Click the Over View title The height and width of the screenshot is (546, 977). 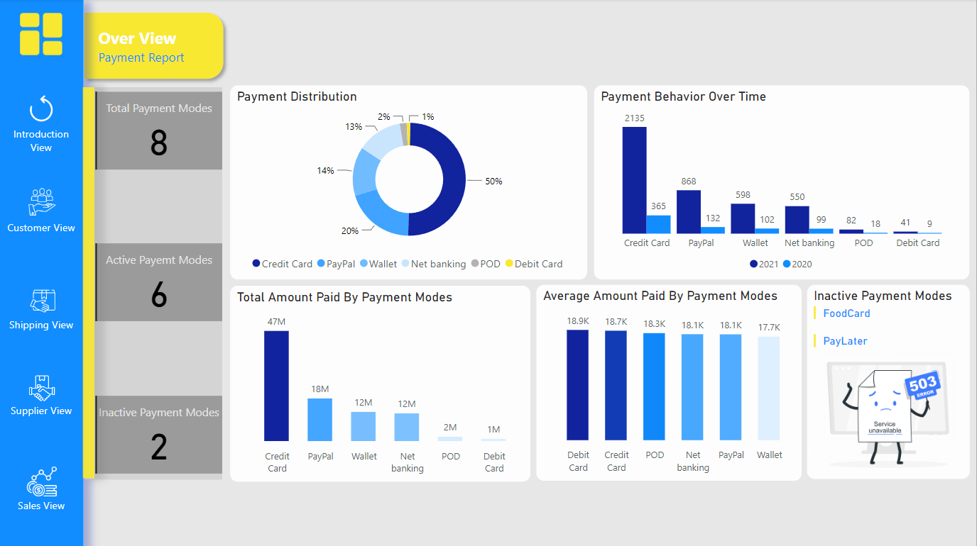coord(137,38)
